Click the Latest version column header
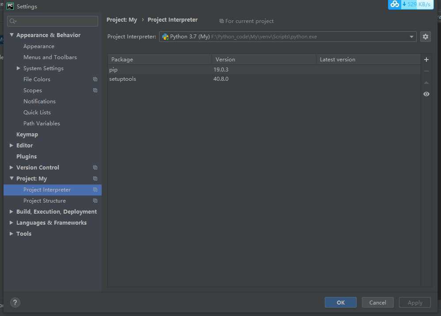The image size is (441, 316). tap(368, 60)
